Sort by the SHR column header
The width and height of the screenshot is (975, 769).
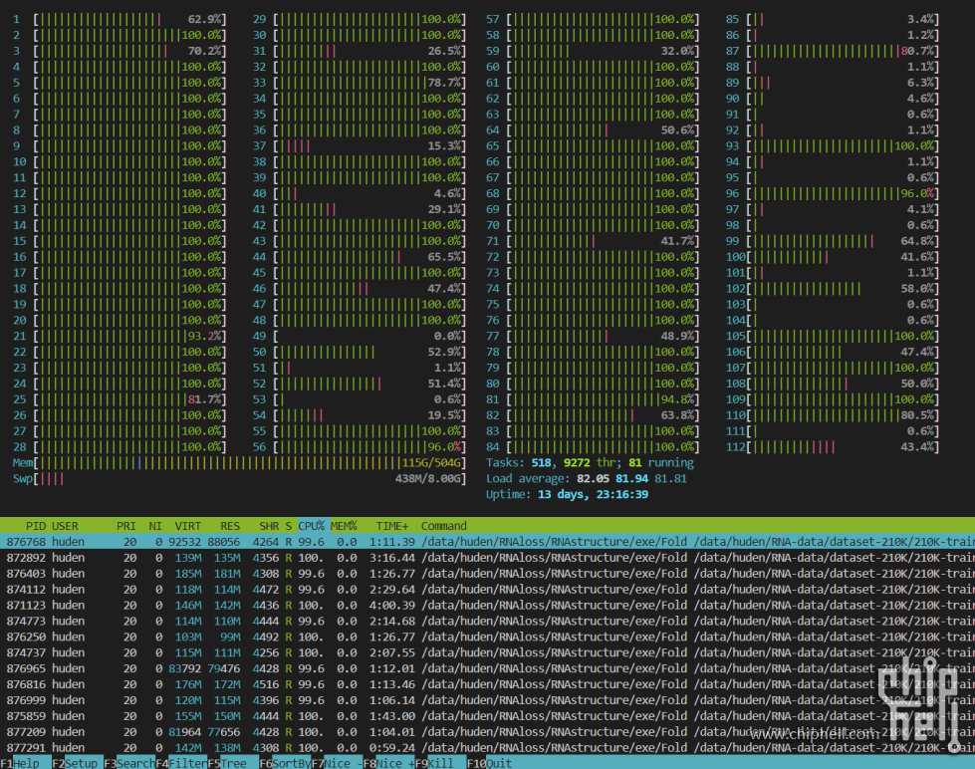pos(269,526)
